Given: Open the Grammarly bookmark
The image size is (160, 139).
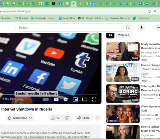Looking at the screenshot, I should (x=141, y=18).
